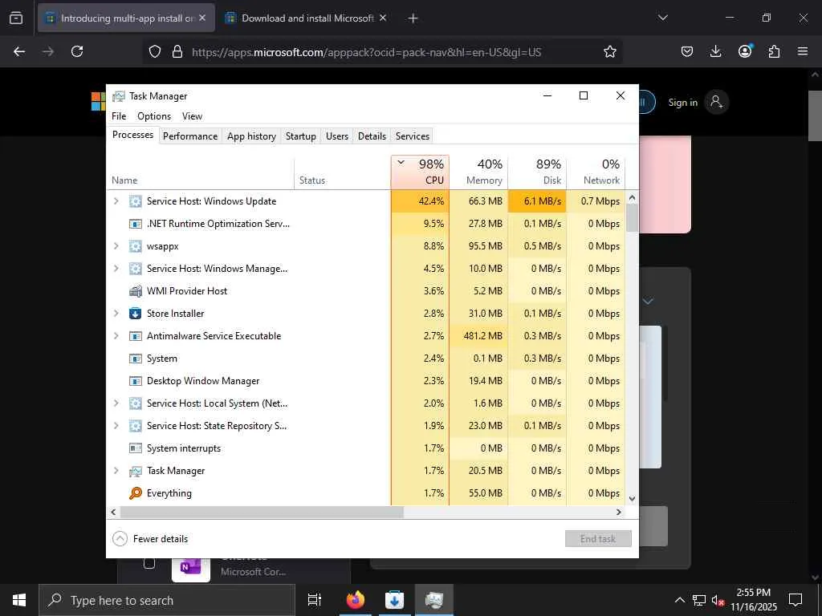This screenshot has width=822, height=616.
Task: Switch to the Startup tab
Action: [301, 136]
